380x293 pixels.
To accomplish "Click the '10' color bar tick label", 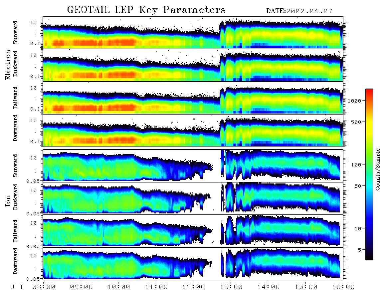I will 358,228.
